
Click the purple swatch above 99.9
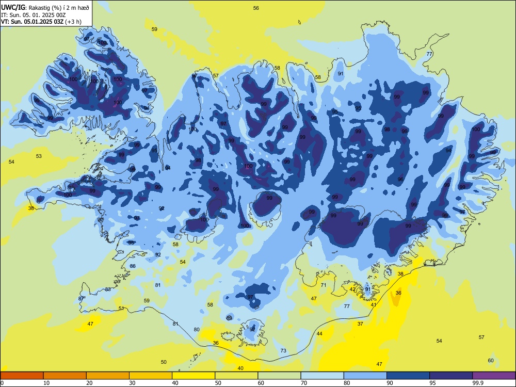tap(494, 376)
